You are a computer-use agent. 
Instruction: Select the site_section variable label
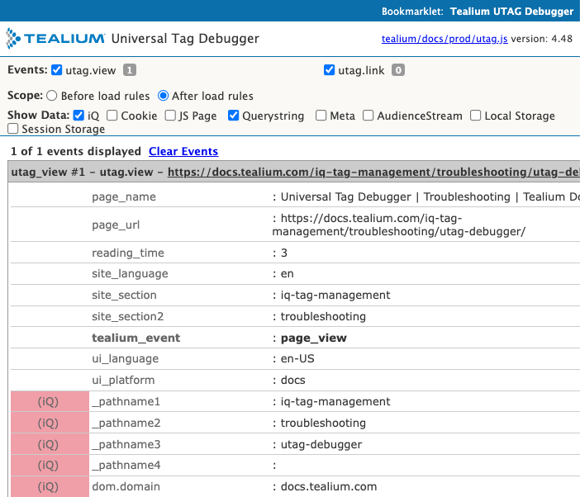pos(124,295)
